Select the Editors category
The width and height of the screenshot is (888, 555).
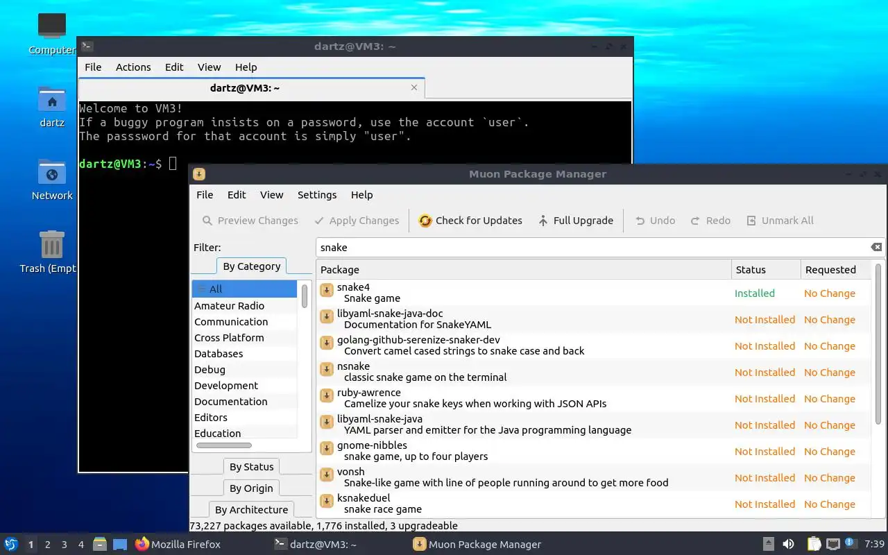(x=244, y=418)
